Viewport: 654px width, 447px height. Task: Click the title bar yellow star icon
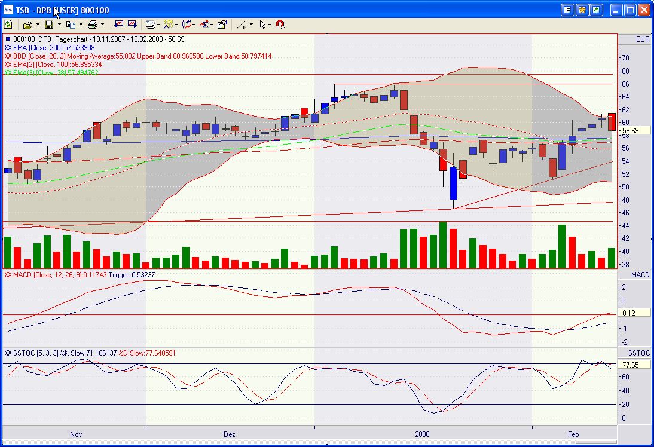[582, 10]
